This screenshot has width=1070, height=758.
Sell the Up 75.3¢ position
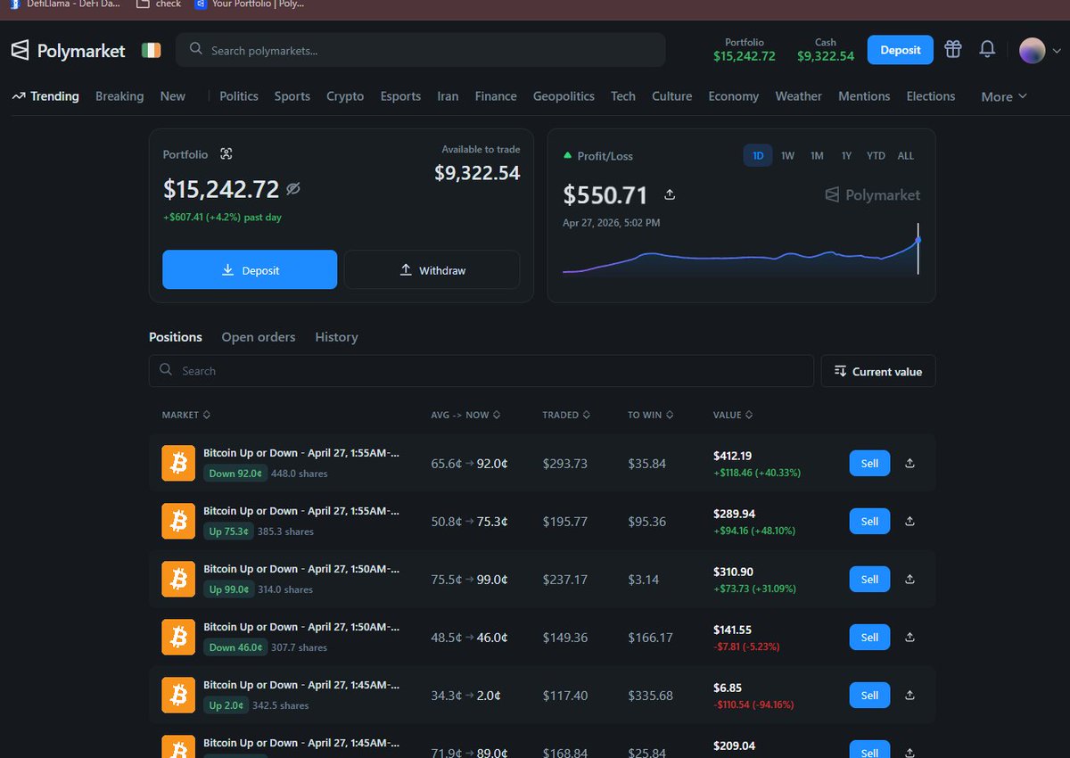869,522
